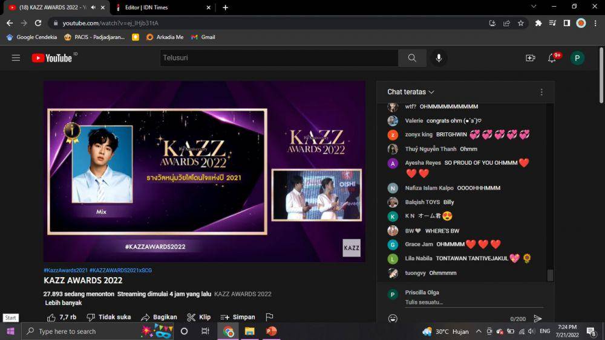Open File Explorer from taskbar
Image resolution: width=605 pixels, height=340 pixels.
coord(250,331)
